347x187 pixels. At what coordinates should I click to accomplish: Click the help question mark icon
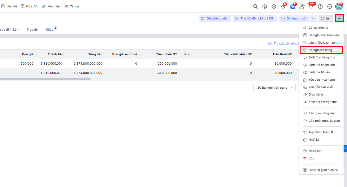pos(320,6)
